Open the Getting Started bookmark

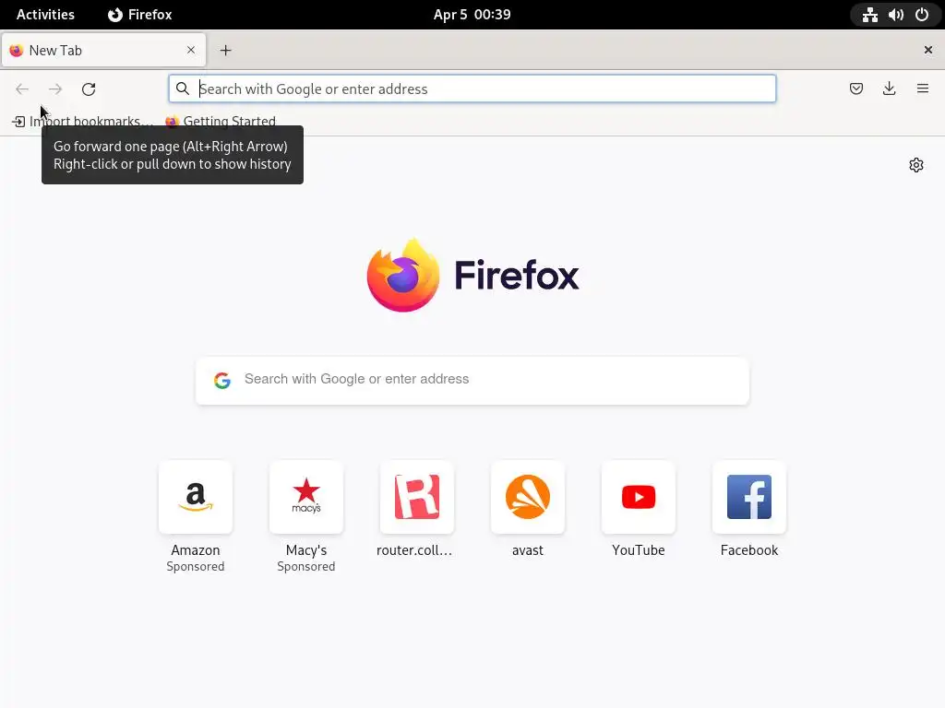click(x=221, y=122)
